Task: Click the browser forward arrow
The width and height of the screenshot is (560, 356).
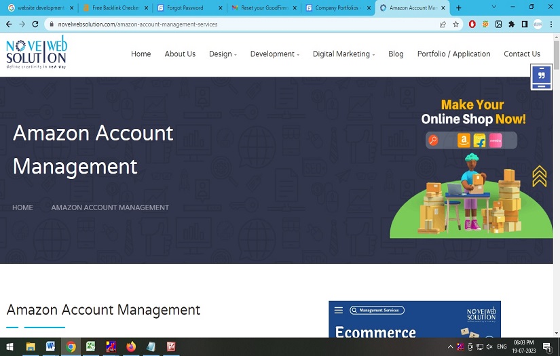Action: pyautogui.click(x=22, y=24)
